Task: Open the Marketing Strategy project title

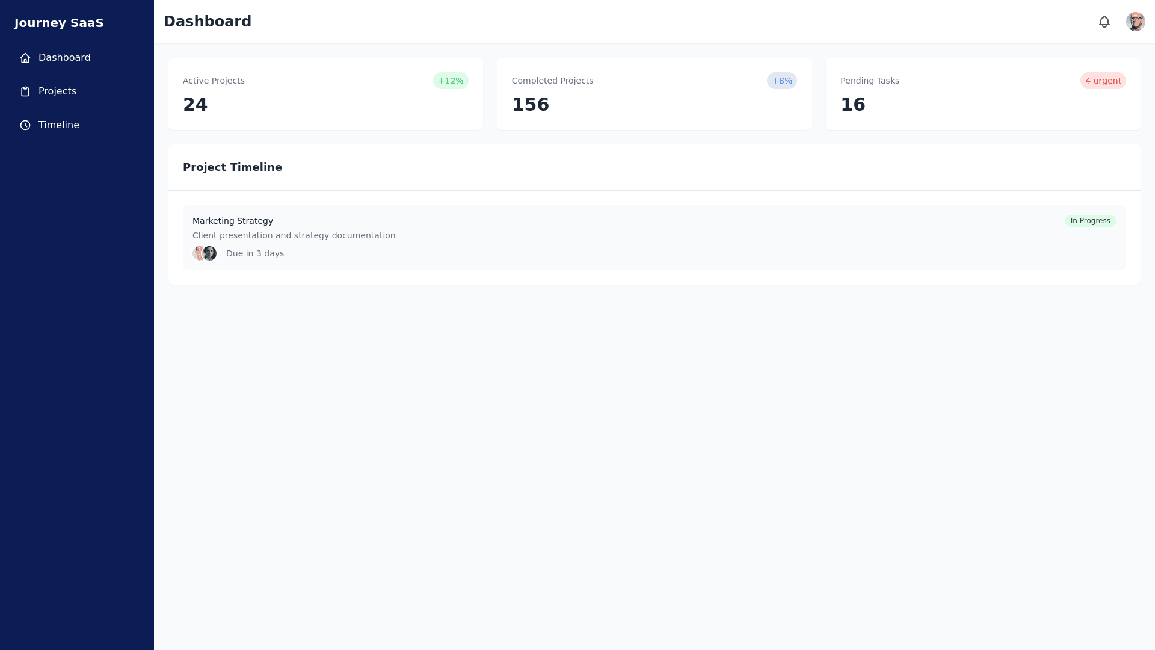Action: (233, 221)
